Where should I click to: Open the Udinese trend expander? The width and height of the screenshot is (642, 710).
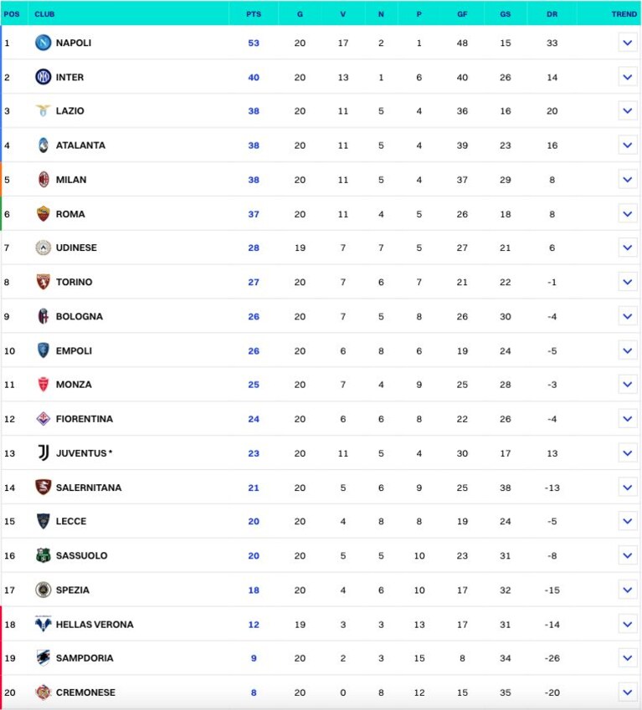coord(628,248)
